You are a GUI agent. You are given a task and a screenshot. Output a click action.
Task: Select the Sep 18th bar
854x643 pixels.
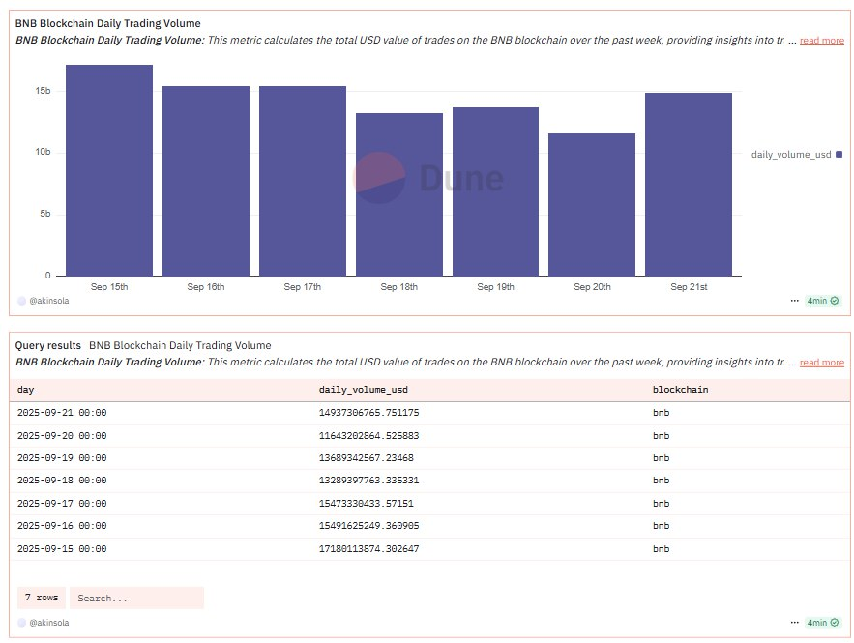[399, 194]
